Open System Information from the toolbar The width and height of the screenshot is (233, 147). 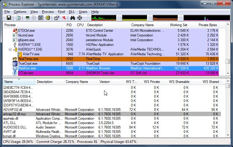(x=28, y=18)
